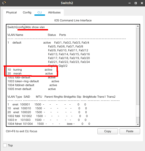Click the VLAN 1 'default' row
145x151 pixels.
[48, 43]
